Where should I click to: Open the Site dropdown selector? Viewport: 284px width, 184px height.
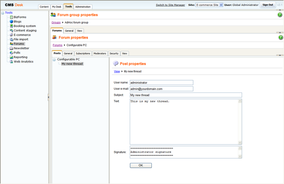tap(209, 5)
